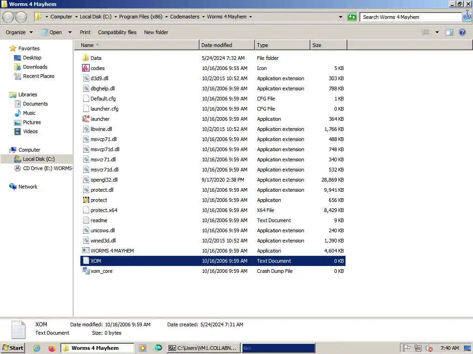Image resolution: width=473 pixels, height=354 pixels.
Task: Click the green Refresh button by address bar
Action: [x=352, y=17]
